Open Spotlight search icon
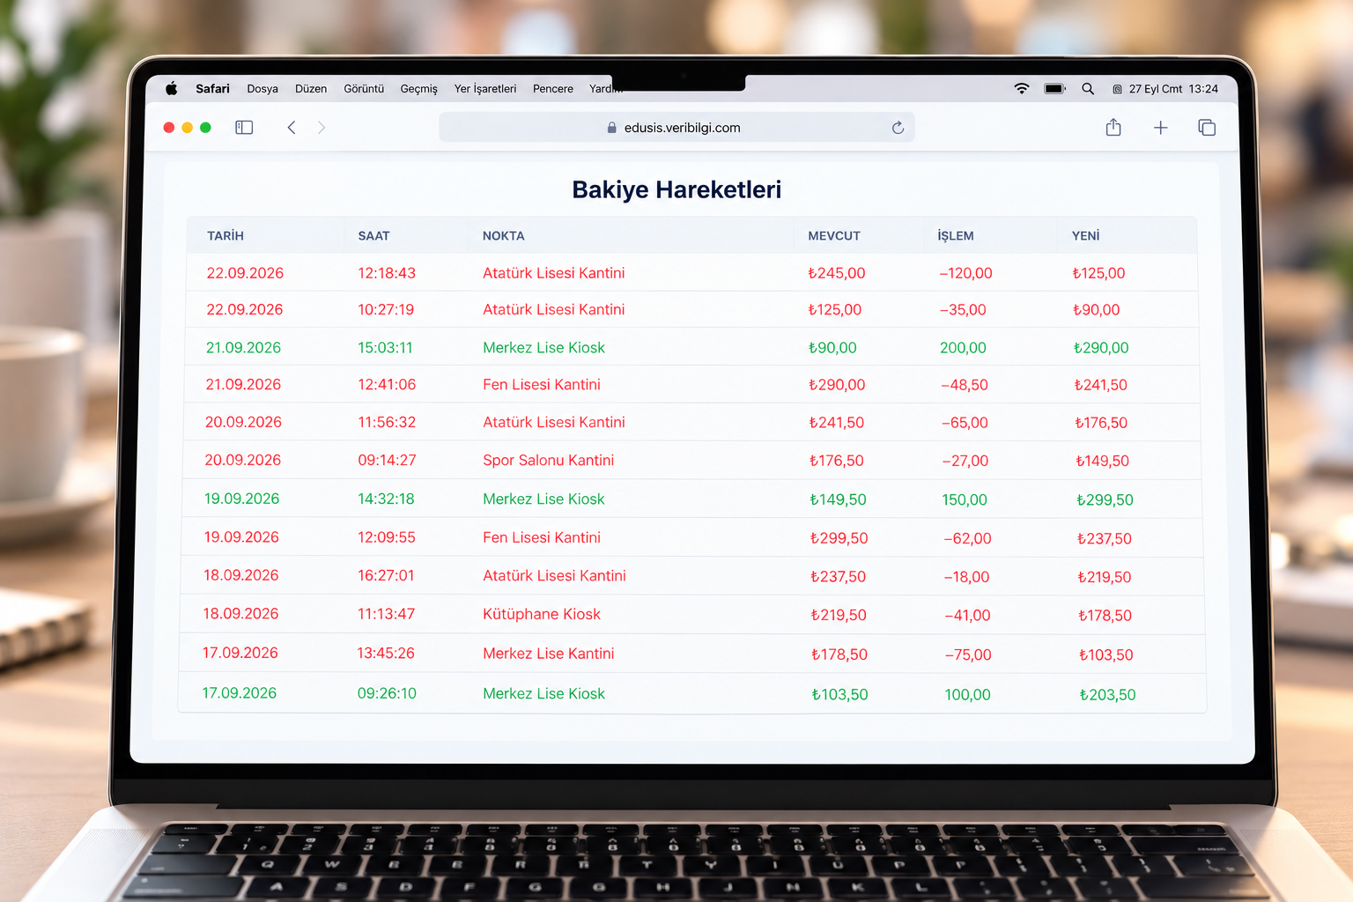The image size is (1353, 902). click(1088, 89)
